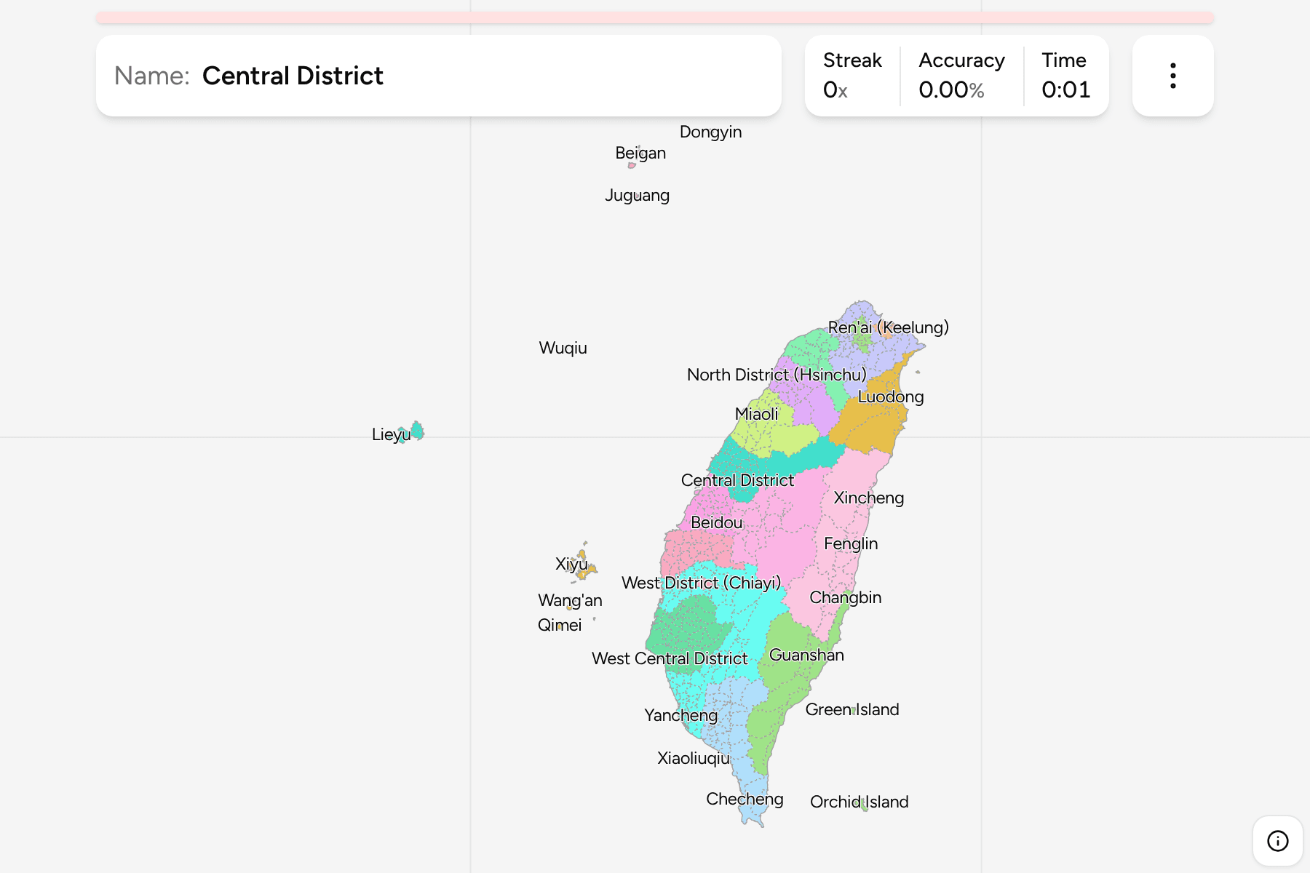This screenshot has width=1310, height=873.
Task: Click the Wang'an label
Action: (570, 601)
